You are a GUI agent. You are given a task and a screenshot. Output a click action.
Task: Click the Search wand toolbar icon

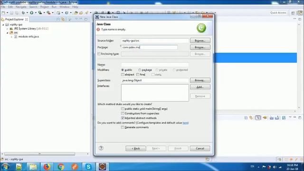(x=86, y=13)
